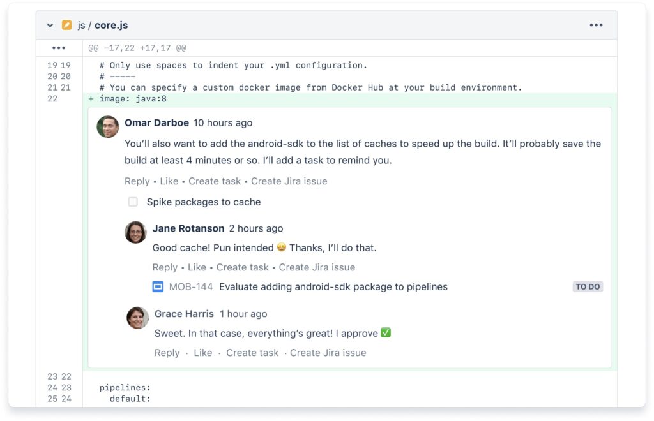Collapse the core.js diff section
The height and width of the screenshot is (421, 654).
coord(49,24)
